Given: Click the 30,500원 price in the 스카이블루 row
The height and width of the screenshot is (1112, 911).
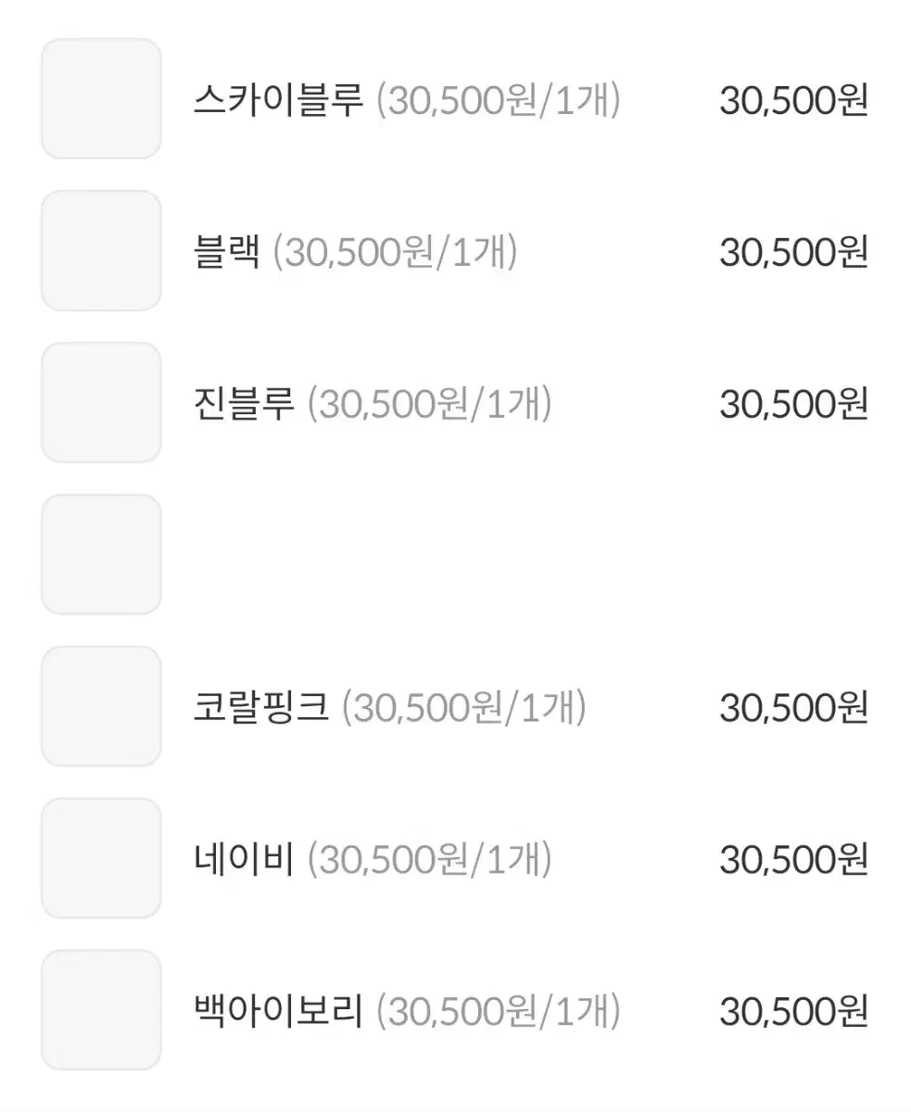Looking at the screenshot, I should [794, 100].
